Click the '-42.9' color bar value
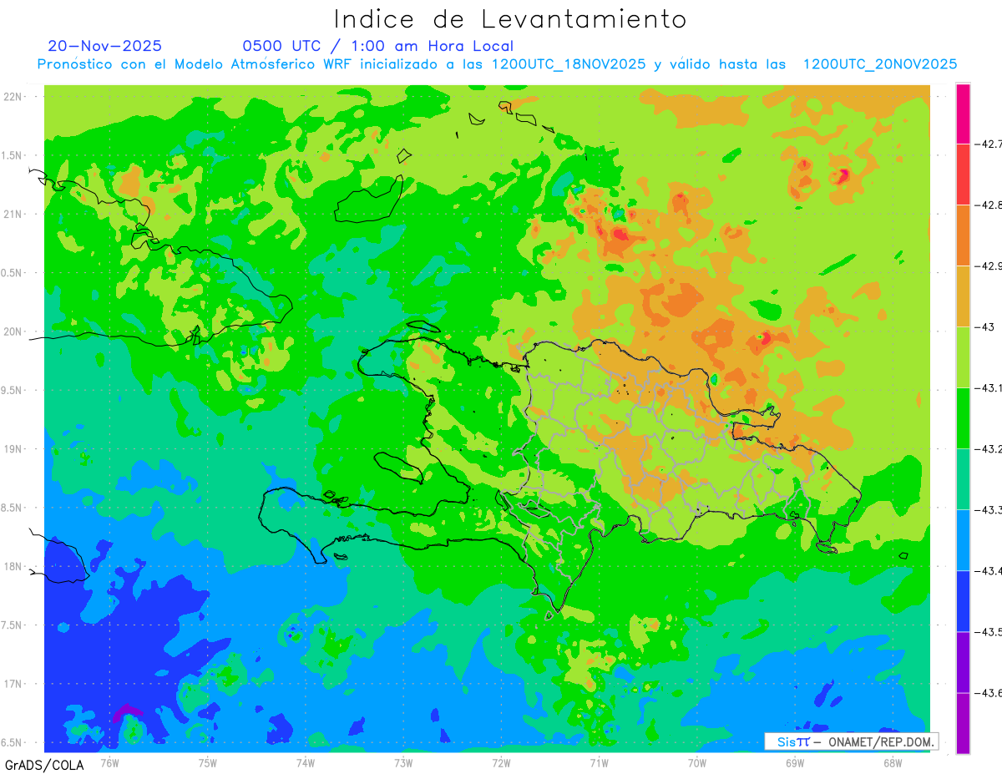1002x774 pixels. (990, 266)
